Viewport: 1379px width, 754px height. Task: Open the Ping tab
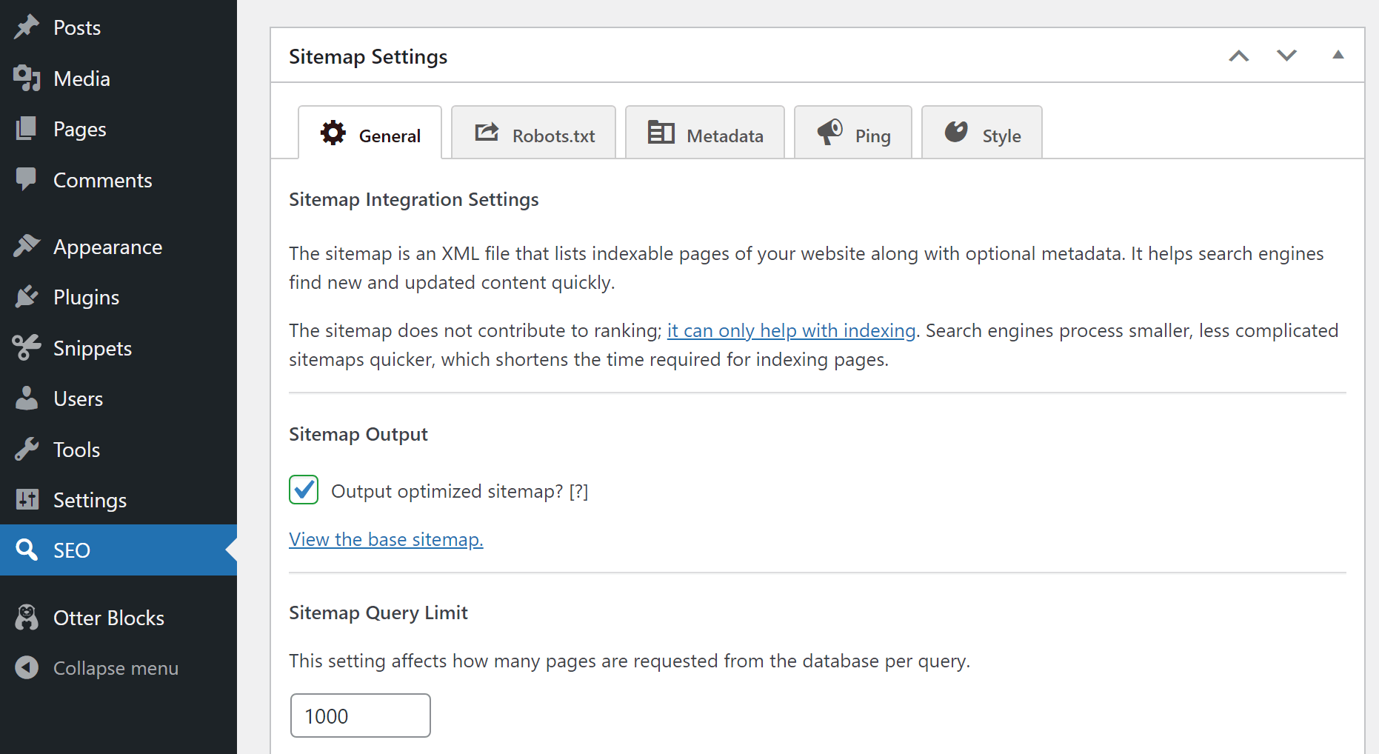point(853,134)
